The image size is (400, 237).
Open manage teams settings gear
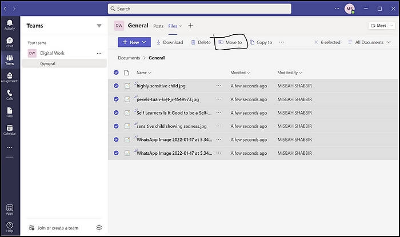point(99,227)
